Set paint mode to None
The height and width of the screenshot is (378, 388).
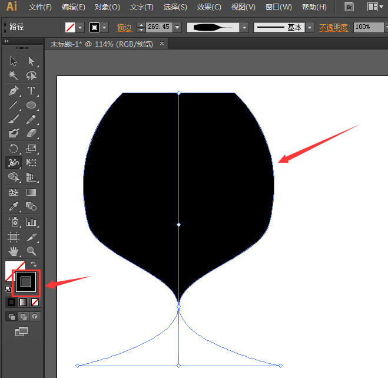coord(35,302)
